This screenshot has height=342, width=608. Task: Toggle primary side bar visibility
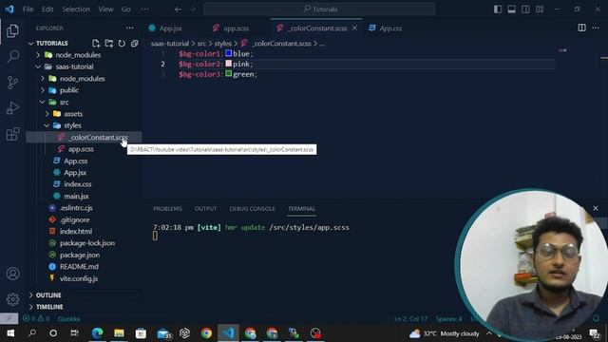498,9
